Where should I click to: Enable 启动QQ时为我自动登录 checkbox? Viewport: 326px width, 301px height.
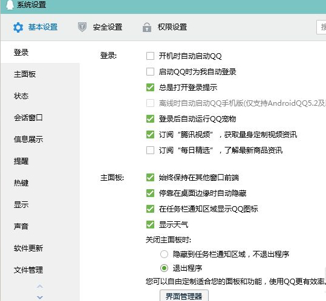tap(150, 72)
